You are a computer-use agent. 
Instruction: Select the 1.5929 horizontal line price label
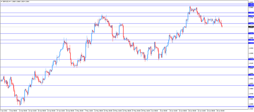click(251, 6)
